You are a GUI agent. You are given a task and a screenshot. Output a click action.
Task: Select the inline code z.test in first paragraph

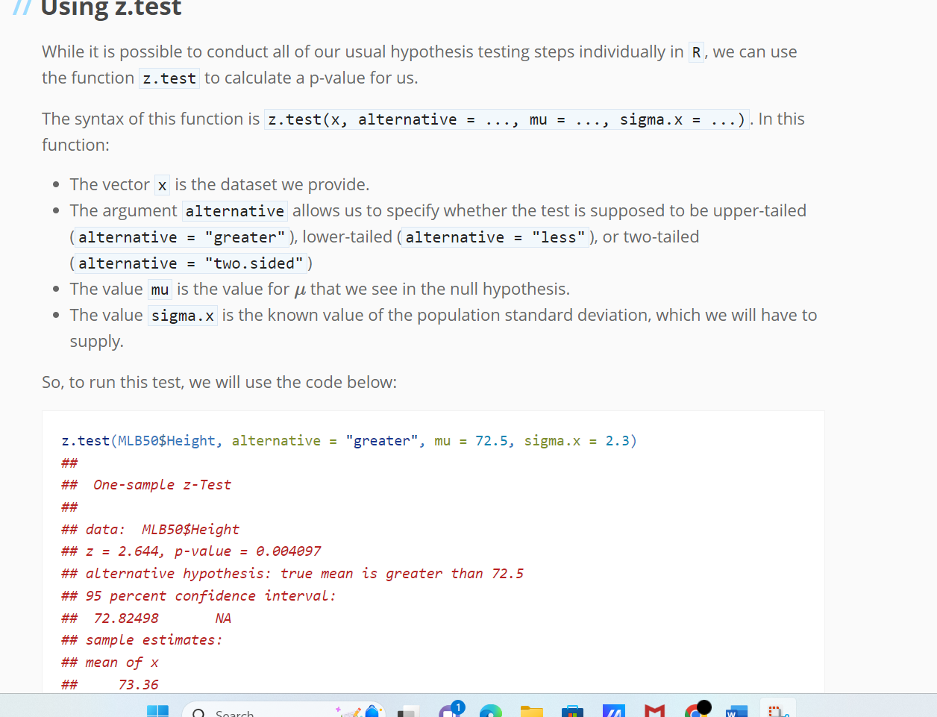169,78
